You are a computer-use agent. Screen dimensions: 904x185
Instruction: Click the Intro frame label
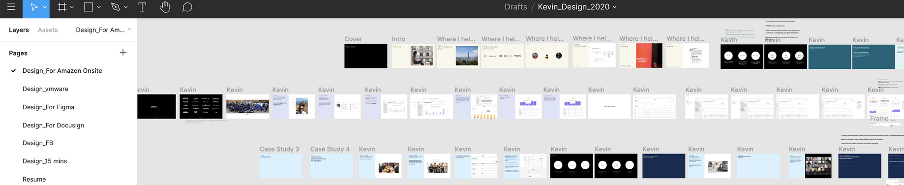pyautogui.click(x=398, y=39)
